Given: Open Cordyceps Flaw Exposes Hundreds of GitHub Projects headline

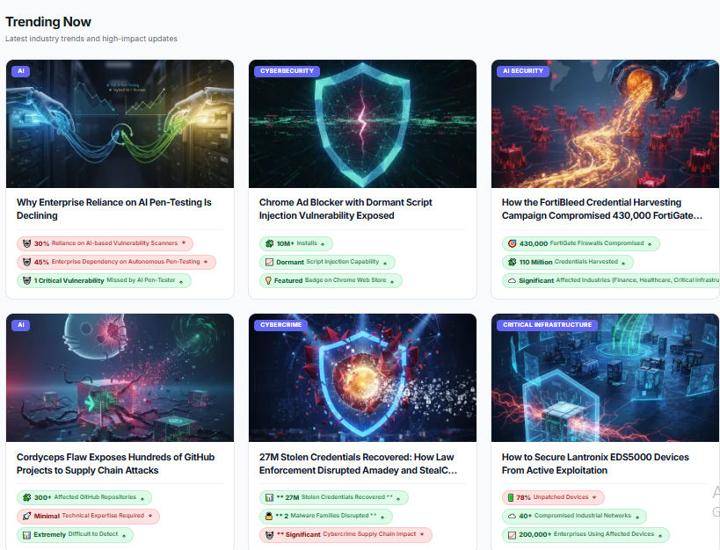Looking at the screenshot, I should [x=116, y=464].
